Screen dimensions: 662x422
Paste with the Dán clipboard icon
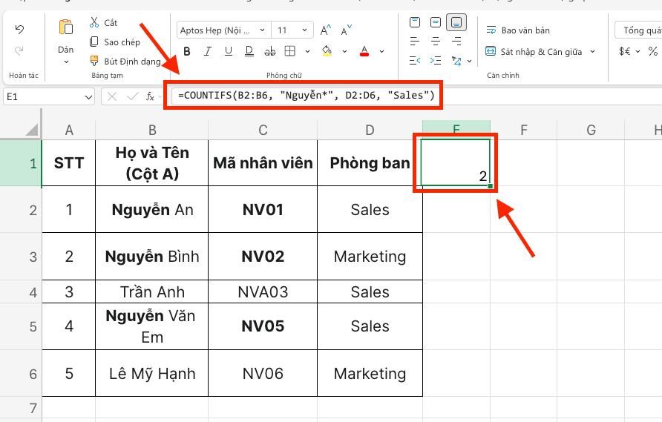(66, 28)
